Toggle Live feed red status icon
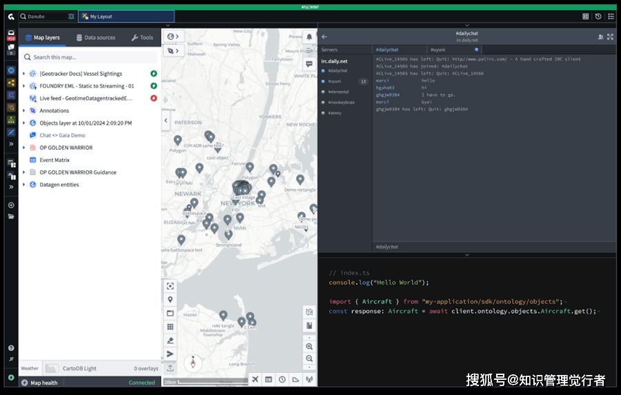Image resolution: width=621 pixels, height=395 pixels. 153,99
